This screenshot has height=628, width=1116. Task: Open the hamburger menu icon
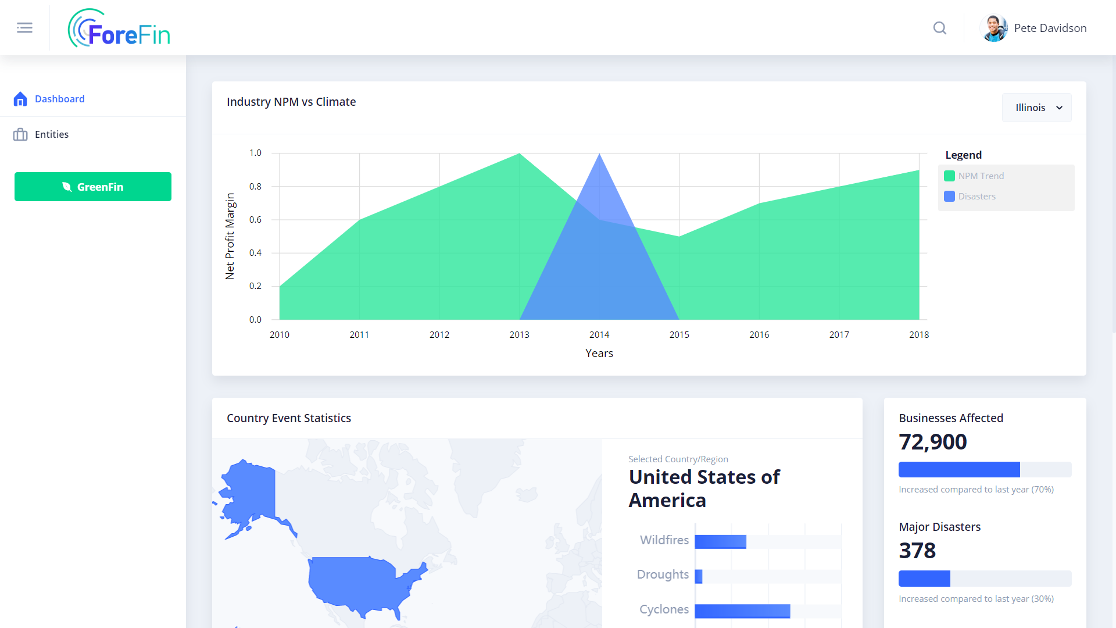pos(24,27)
